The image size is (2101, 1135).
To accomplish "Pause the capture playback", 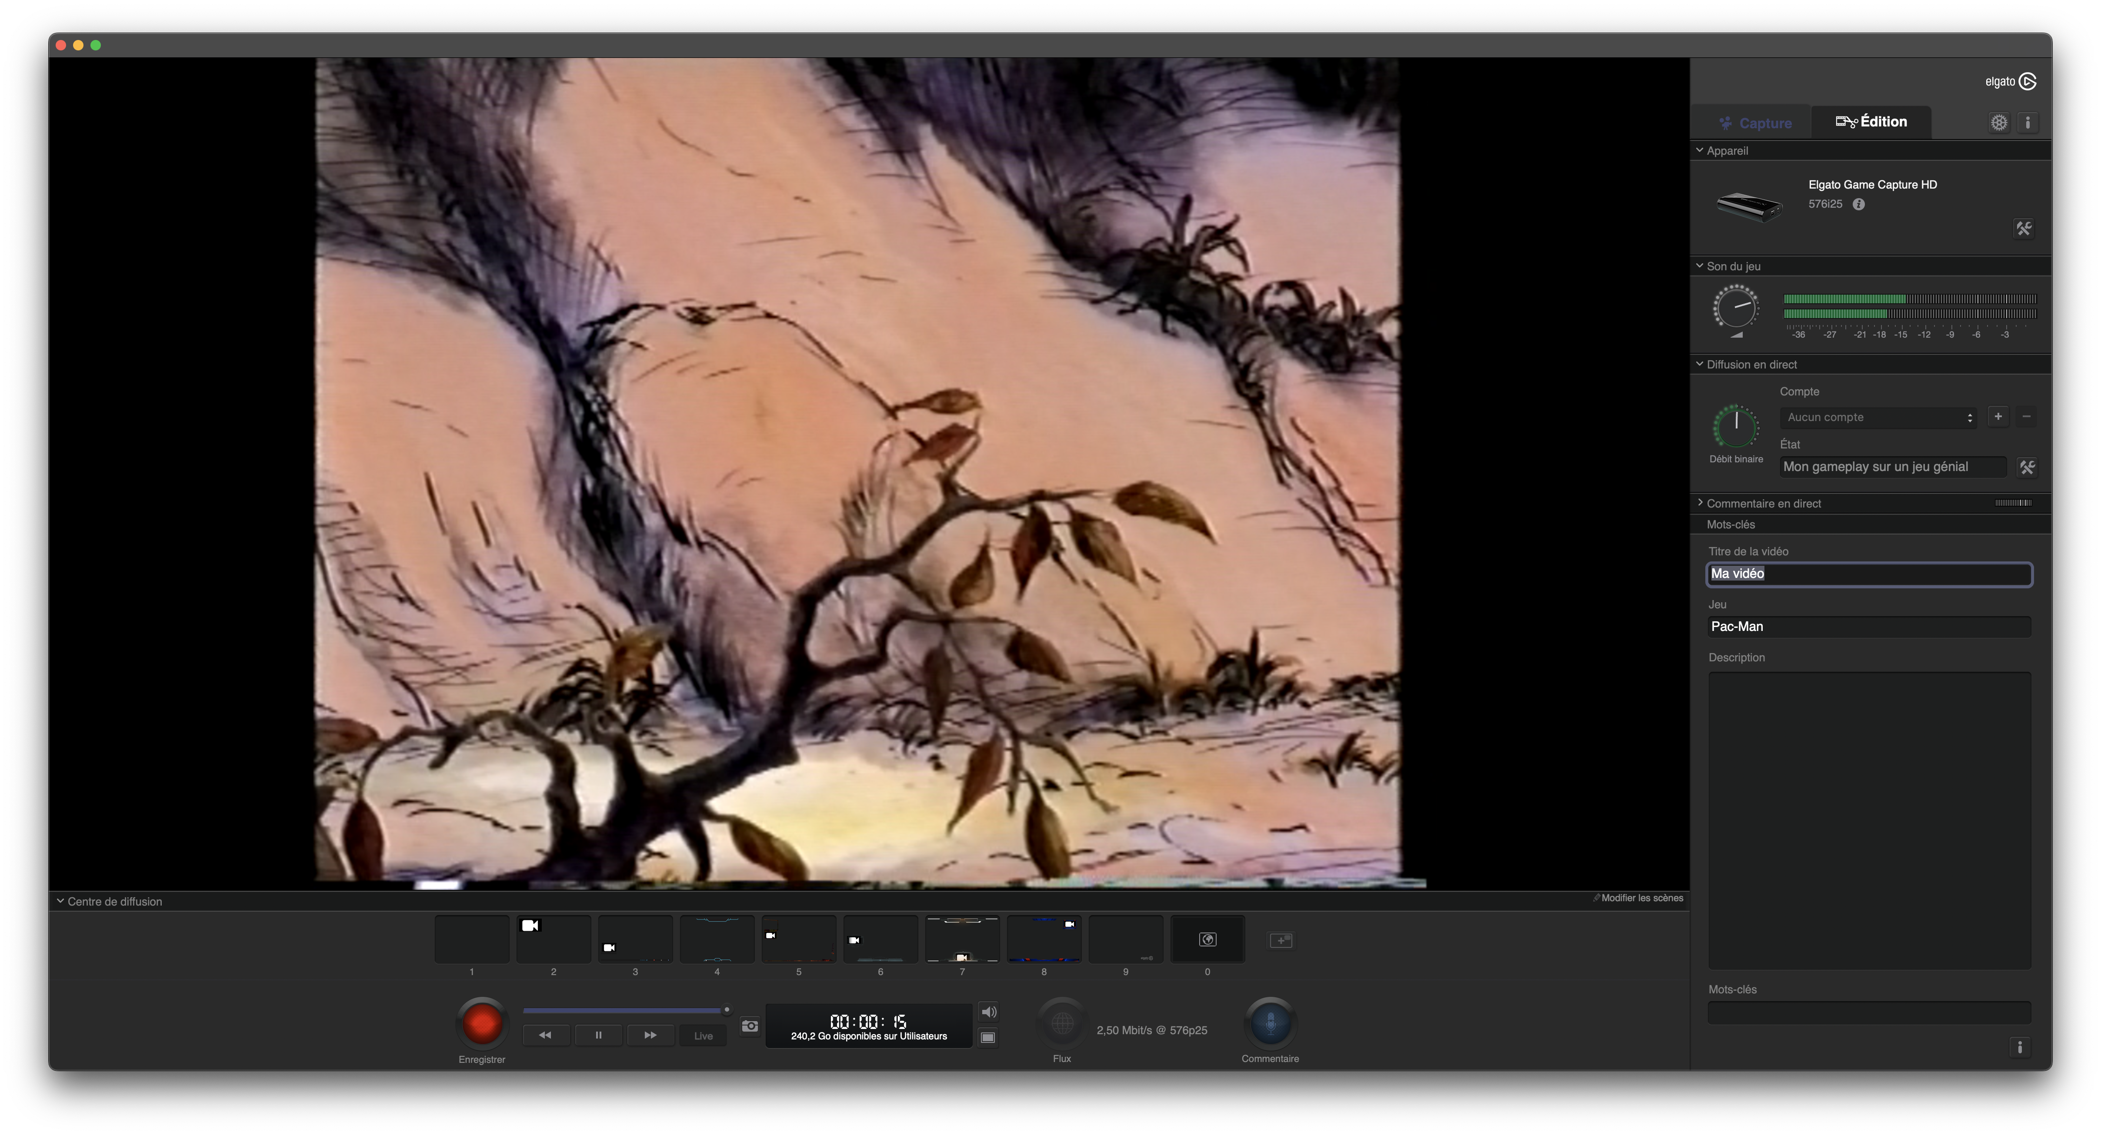I will [599, 1035].
